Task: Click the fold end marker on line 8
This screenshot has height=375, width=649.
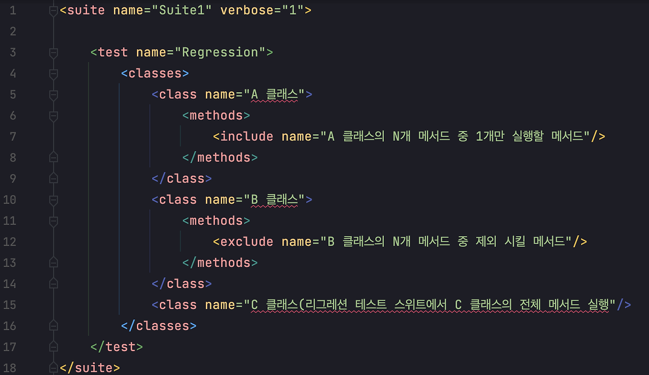Action: coord(52,157)
